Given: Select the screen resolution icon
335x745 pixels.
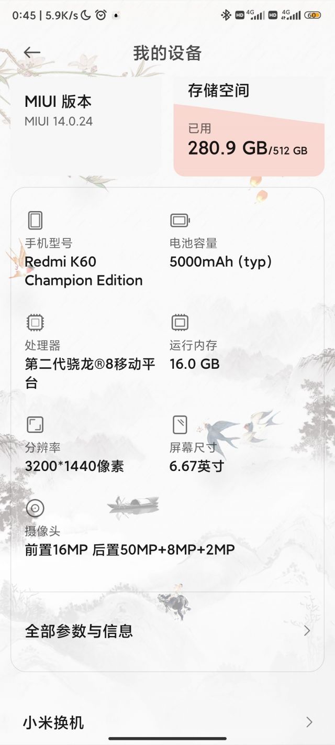Looking at the screenshot, I should tap(35, 425).
